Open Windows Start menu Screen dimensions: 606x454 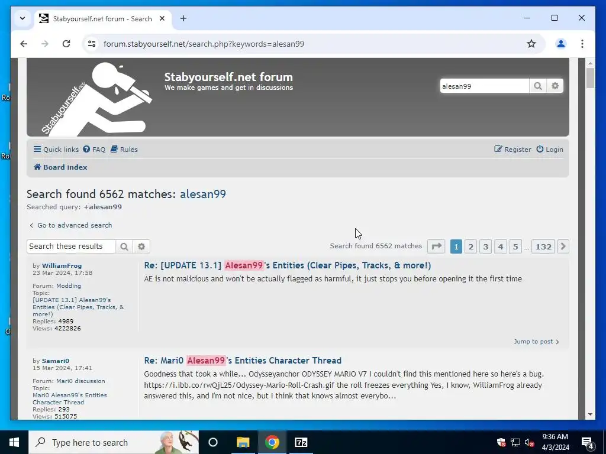(x=14, y=442)
